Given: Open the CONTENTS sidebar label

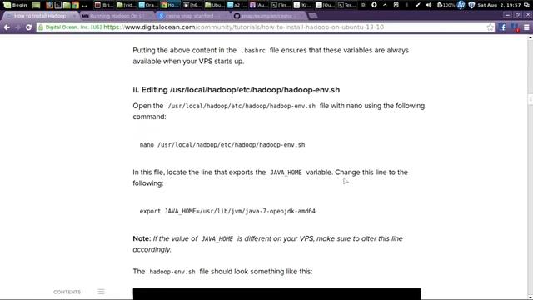Looking at the screenshot, I should click(67, 292).
